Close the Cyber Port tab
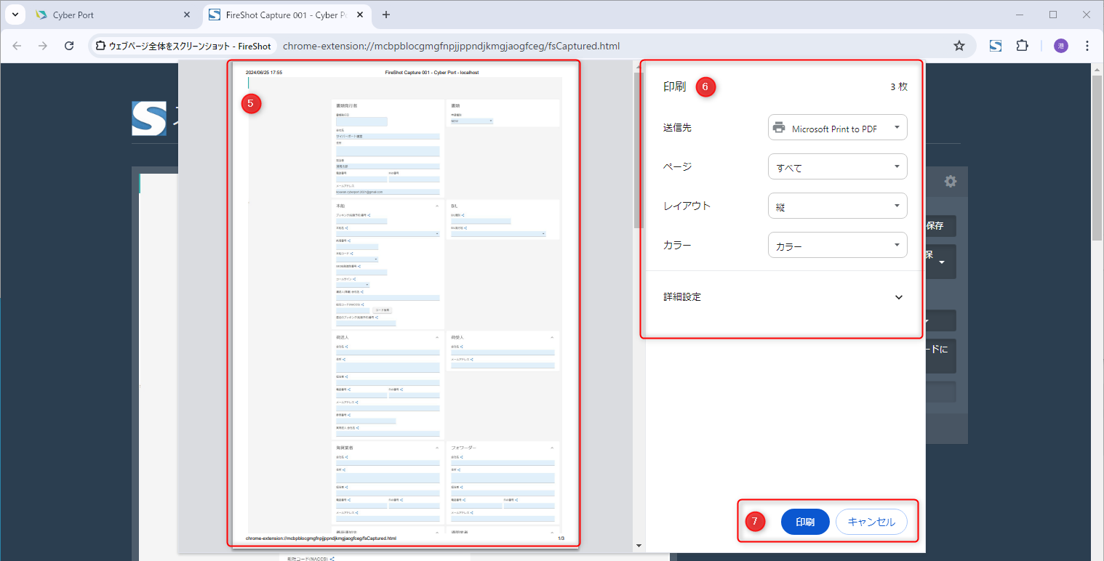 pyautogui.click(x=187, y=15)
